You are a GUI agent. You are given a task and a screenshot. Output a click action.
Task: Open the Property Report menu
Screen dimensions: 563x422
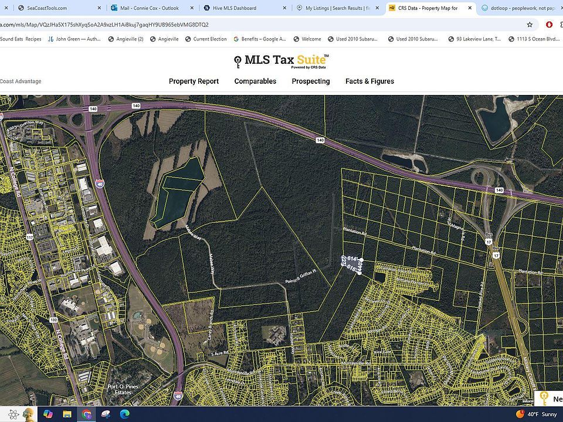click(x=194, y=81)
